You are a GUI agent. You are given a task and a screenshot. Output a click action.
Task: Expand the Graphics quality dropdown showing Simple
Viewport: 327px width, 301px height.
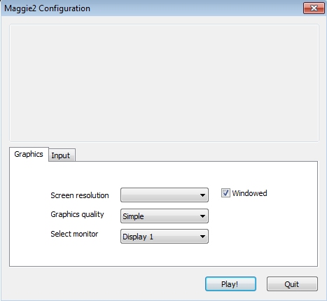[165, 216]
